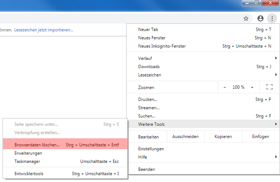
Task: Choose Drucken... in the menu
Action: pos(203,99)
